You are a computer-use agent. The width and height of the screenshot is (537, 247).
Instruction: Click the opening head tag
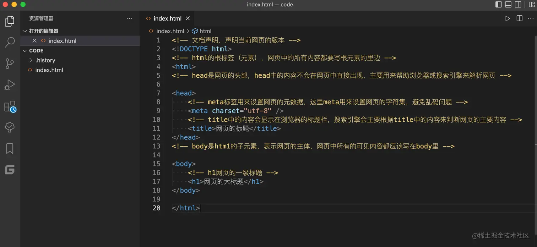tap(184, 93)
